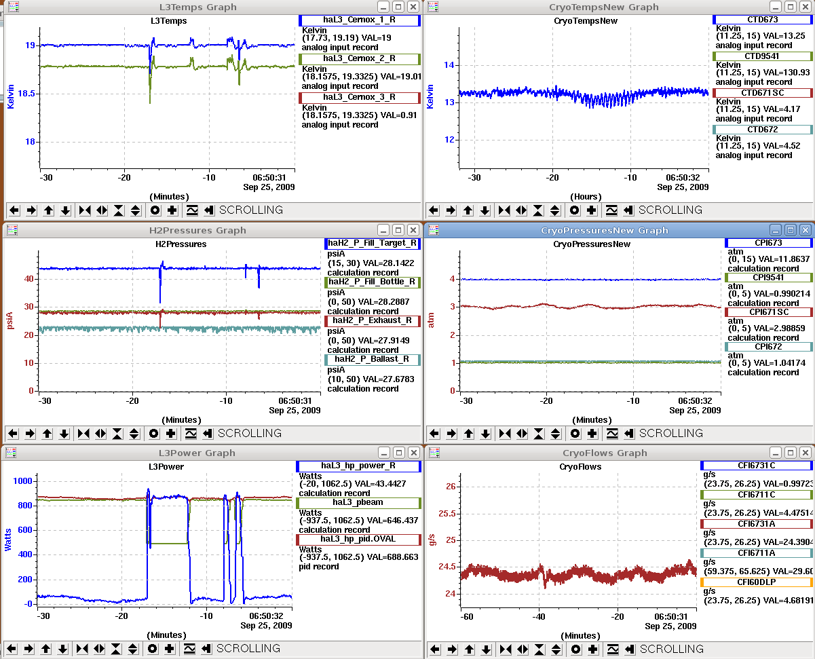Click the up arrow in CryoPressuresNew Graph toolbar

tap(469, 433)
